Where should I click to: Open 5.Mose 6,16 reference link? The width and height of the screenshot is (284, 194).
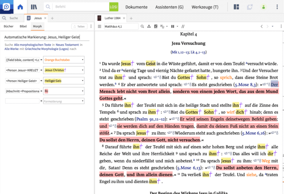coord(253,133)
